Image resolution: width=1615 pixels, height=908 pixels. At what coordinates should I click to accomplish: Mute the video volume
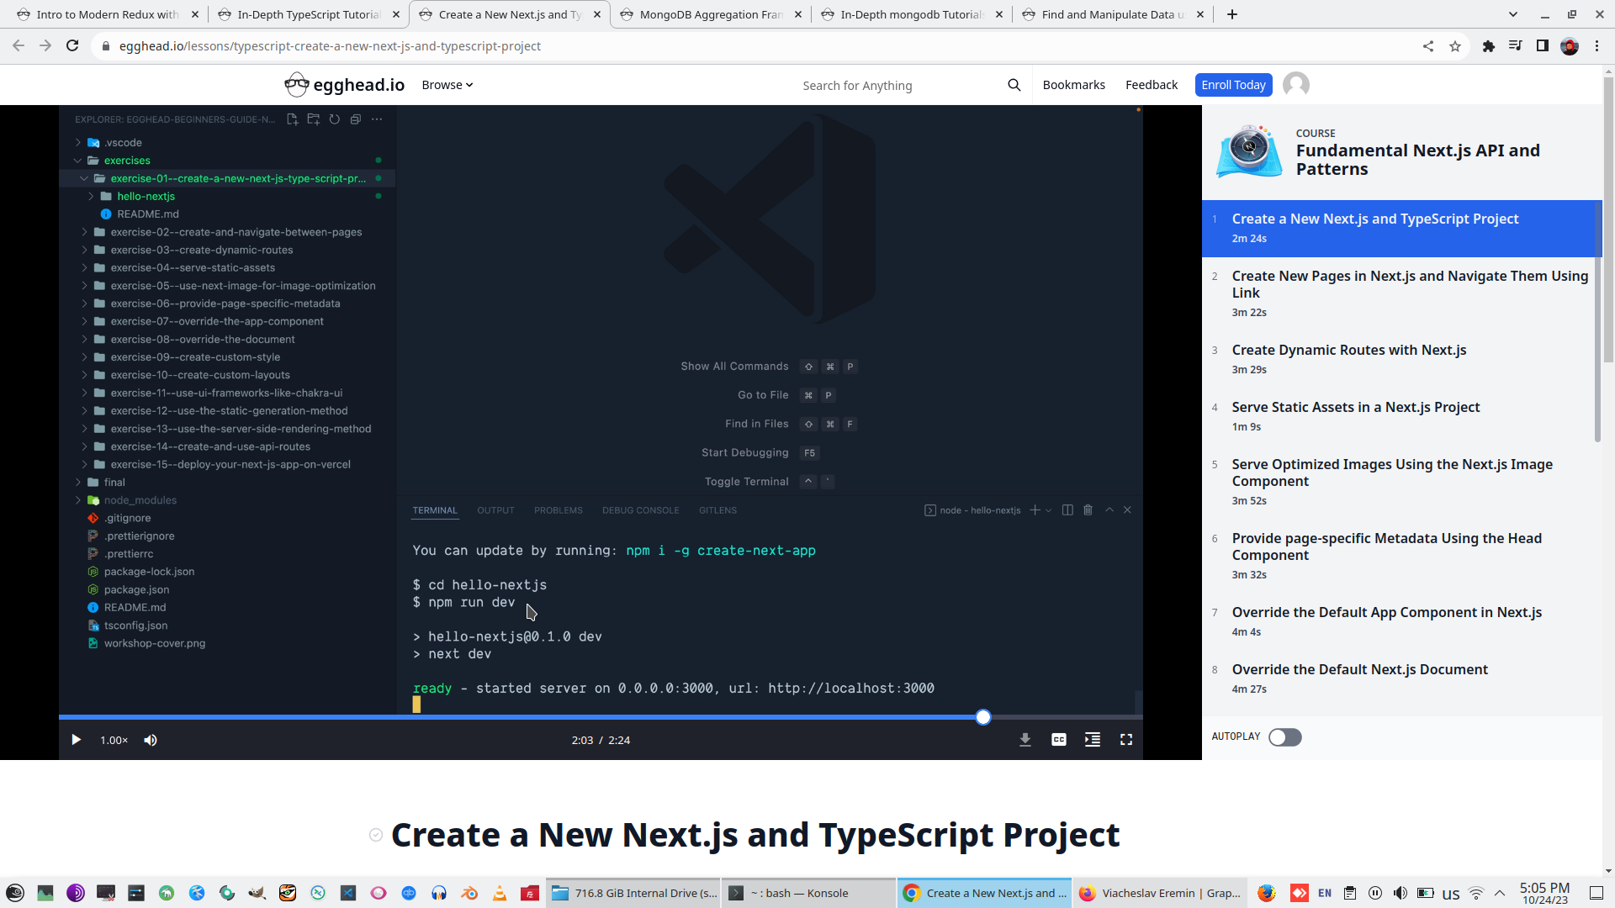coord(151,739)
